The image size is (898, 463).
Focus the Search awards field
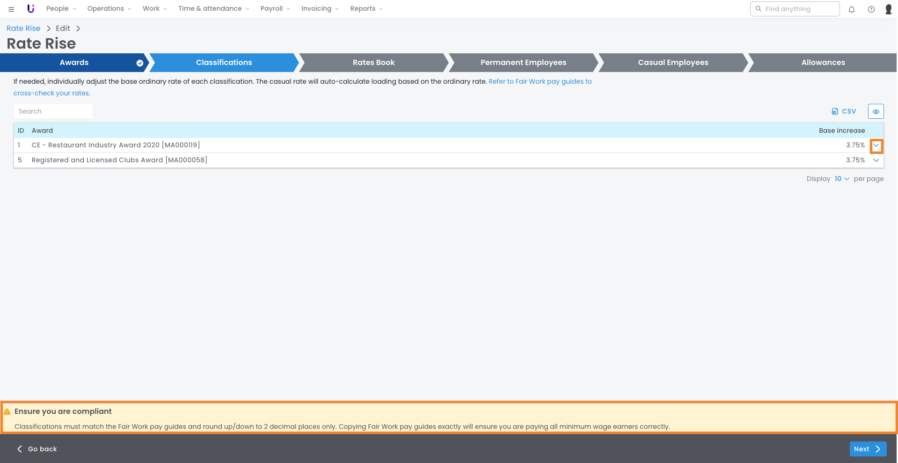tap(53, 111)
